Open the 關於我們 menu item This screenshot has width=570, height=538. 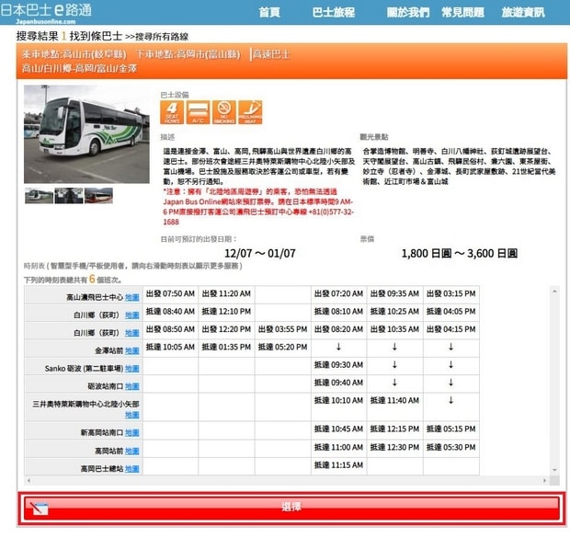[408, 12]
